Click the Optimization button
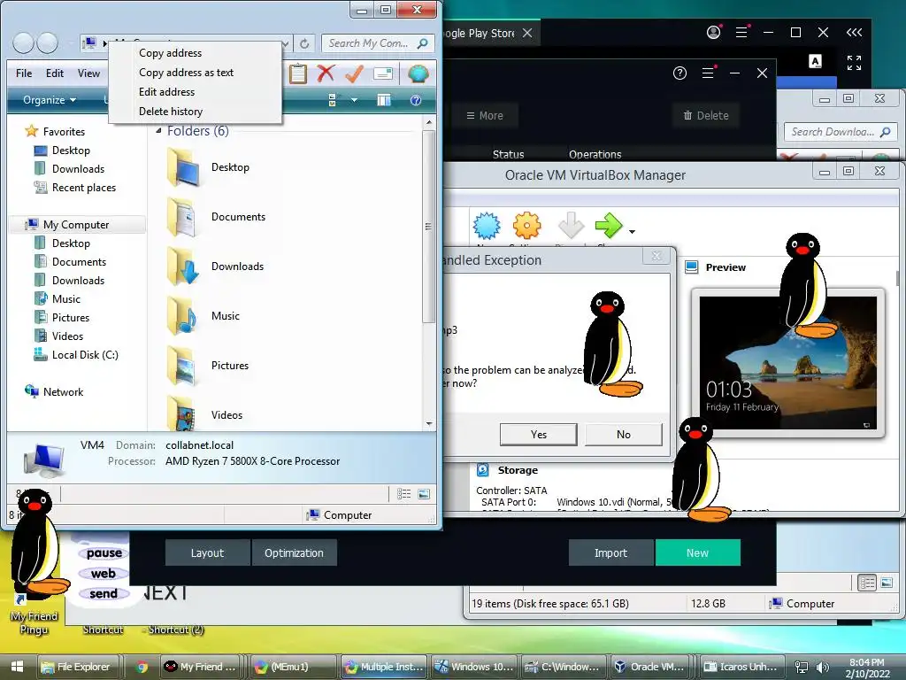Screen dimensions: 906x680 click(x=294, y=552)
